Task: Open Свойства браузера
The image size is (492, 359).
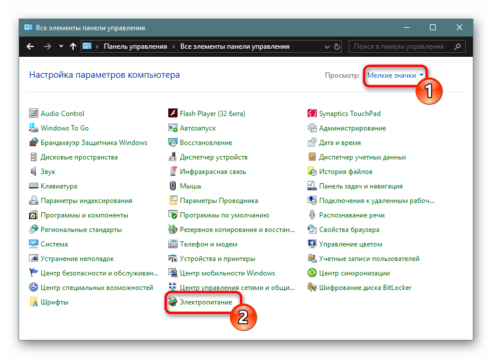Action: [x=349, y=229]
